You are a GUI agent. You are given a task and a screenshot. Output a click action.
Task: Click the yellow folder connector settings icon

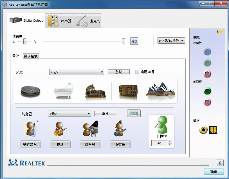(220, 32)
